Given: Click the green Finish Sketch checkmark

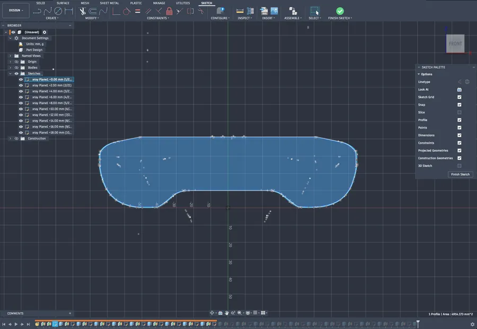Looking at the screenshot, I should tap(340, 11).
